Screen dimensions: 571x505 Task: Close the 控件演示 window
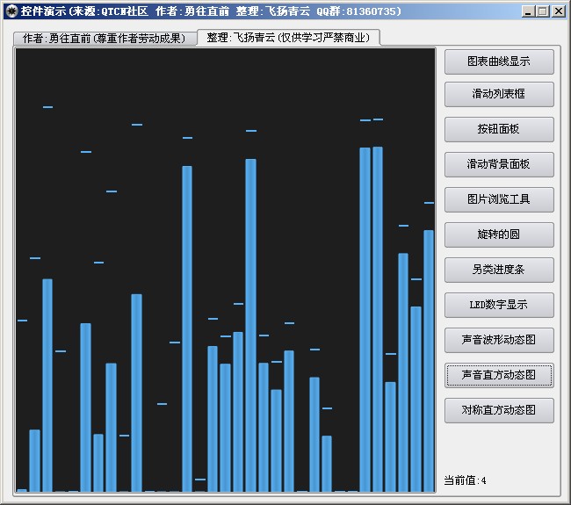tap(558, 11)
